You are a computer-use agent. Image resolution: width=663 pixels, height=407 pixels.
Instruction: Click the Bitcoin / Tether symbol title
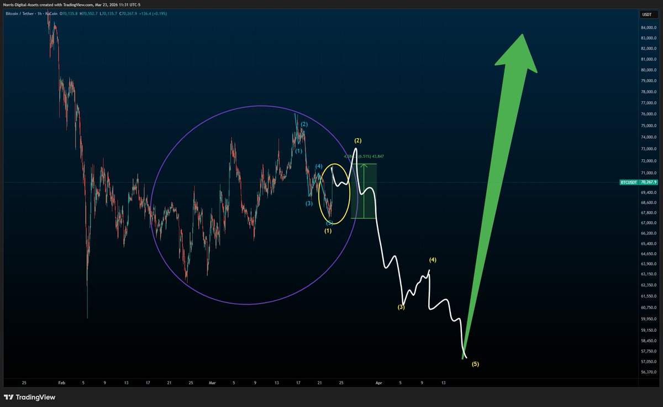[21, 15]
